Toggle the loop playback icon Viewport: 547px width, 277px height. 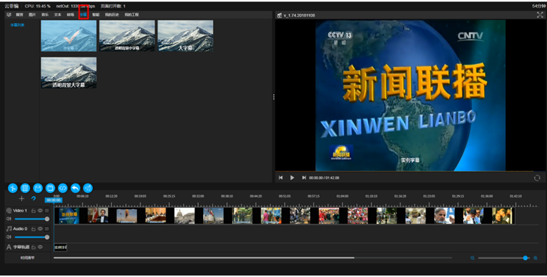point(537,178)
